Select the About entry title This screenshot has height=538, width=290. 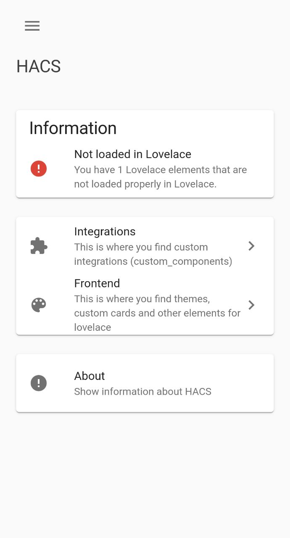(x=90, y=376)
